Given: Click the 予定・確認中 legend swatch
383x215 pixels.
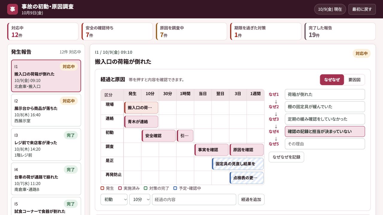Looking at the screenshot, I should pyautogui.click(x=175, y=188).
